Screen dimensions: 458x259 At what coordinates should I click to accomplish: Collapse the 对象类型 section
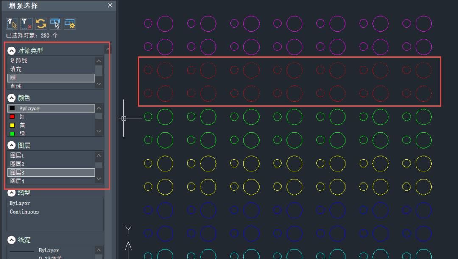point(11,51)
